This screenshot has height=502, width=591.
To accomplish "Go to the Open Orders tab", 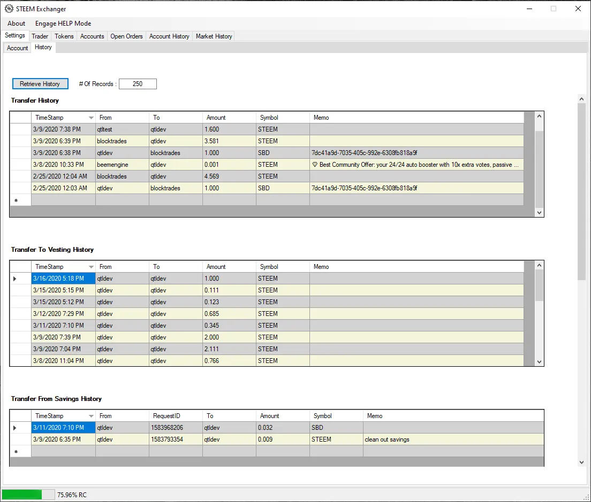I will click(126, 36).
